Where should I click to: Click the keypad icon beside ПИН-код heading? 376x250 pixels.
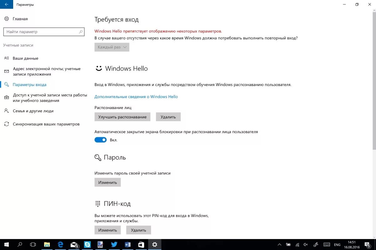pos(97,203)
